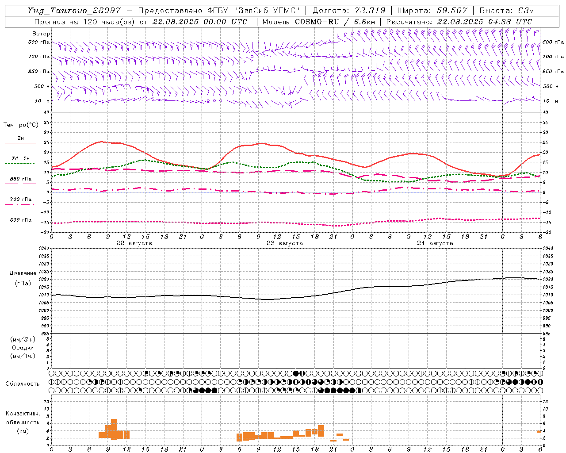Click the dash-dot line sample under 700 гПа legend
This screenshot has width=566, height=453.
pyautogui.click(x=19, y=205)
